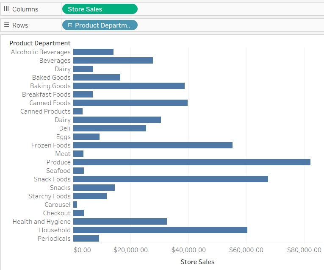
Task: Click the Columns shelf icon
Action: point(6,9)
